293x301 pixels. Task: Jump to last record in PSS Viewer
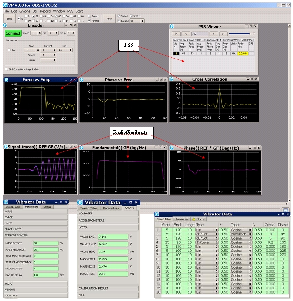(223, 34)
